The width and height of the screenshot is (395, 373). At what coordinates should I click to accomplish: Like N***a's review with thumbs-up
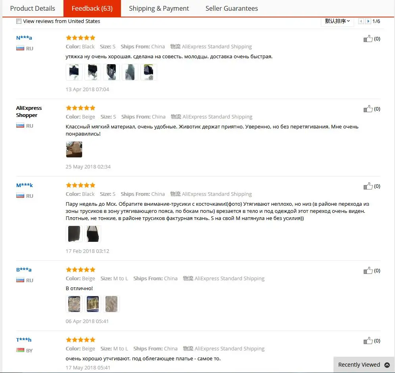(368, 38)
